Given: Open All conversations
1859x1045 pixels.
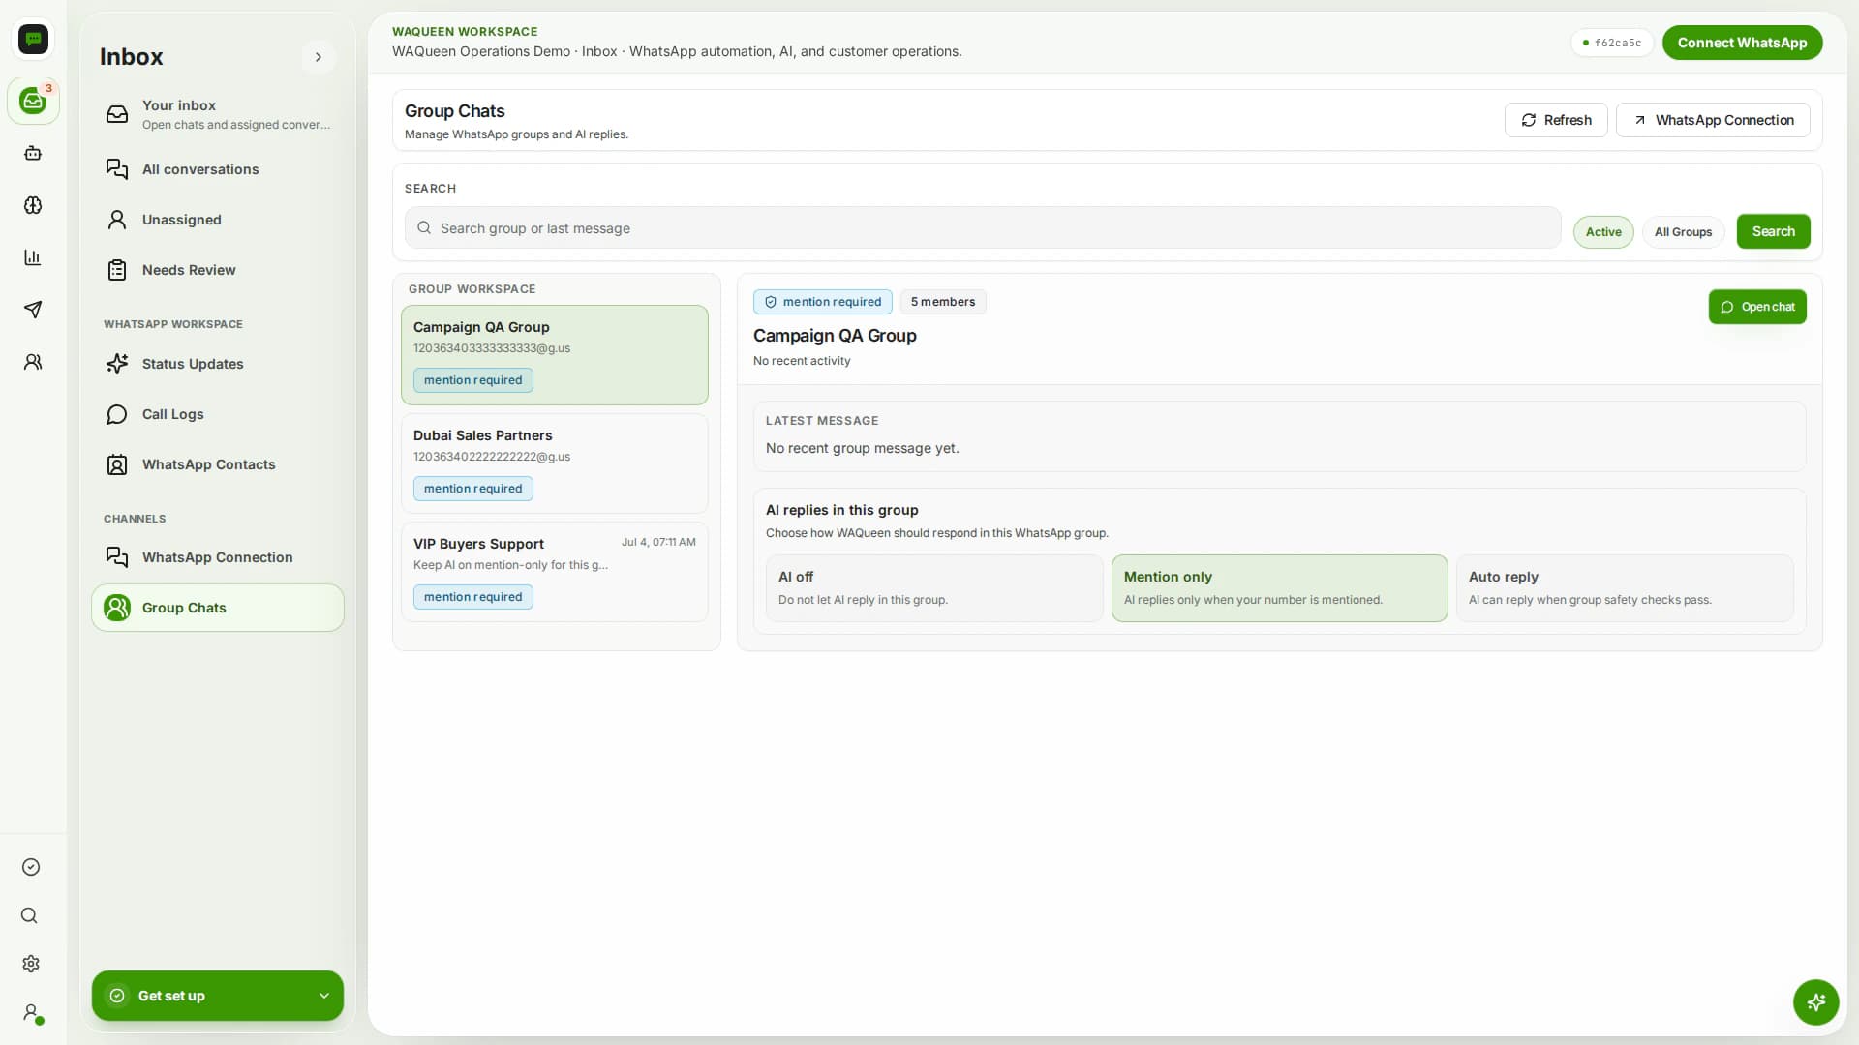Looking at the screenshot, I should click(218, 169).
